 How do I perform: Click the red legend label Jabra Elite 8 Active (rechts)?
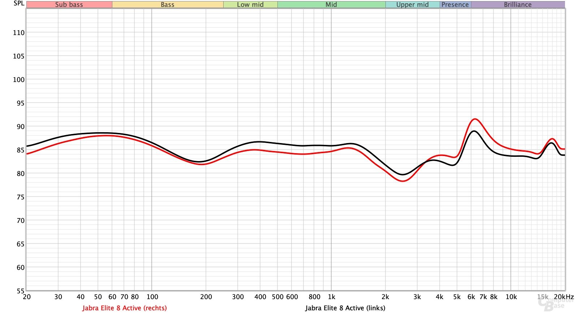point(125,308)
